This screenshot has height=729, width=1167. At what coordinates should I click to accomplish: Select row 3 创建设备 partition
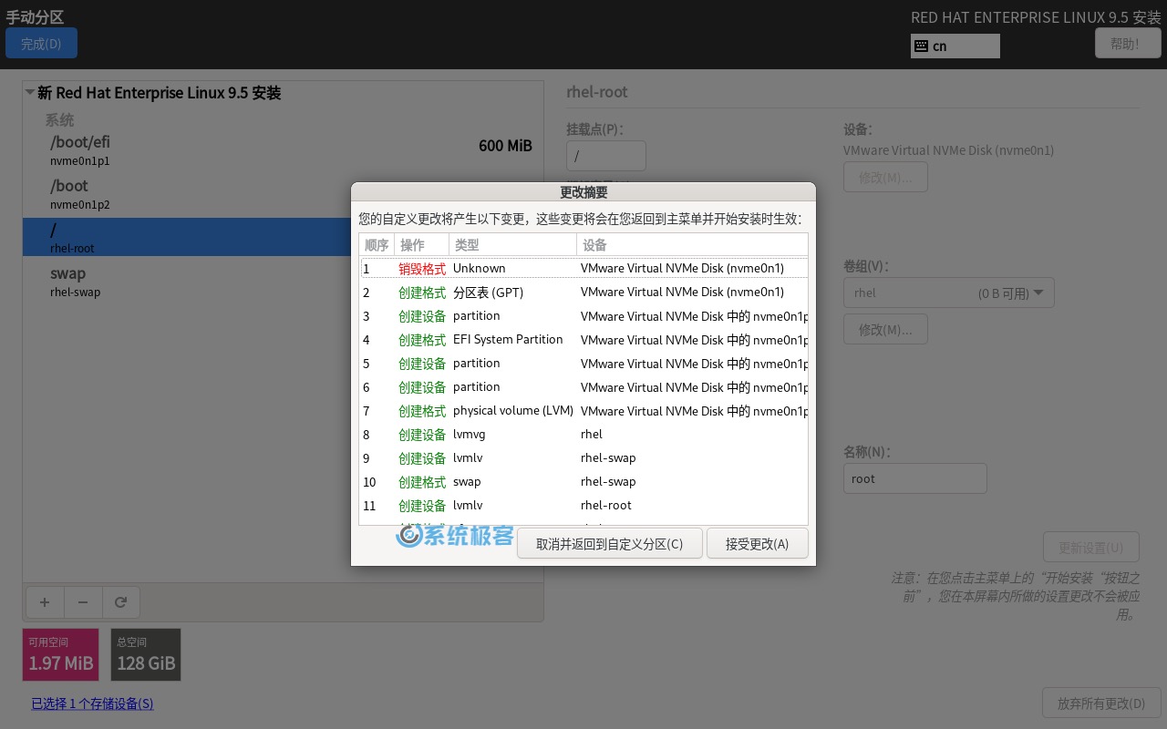583,315
